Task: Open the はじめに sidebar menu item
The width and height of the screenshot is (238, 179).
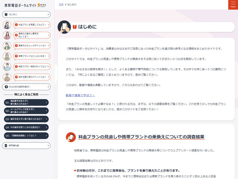Action: 26,14
